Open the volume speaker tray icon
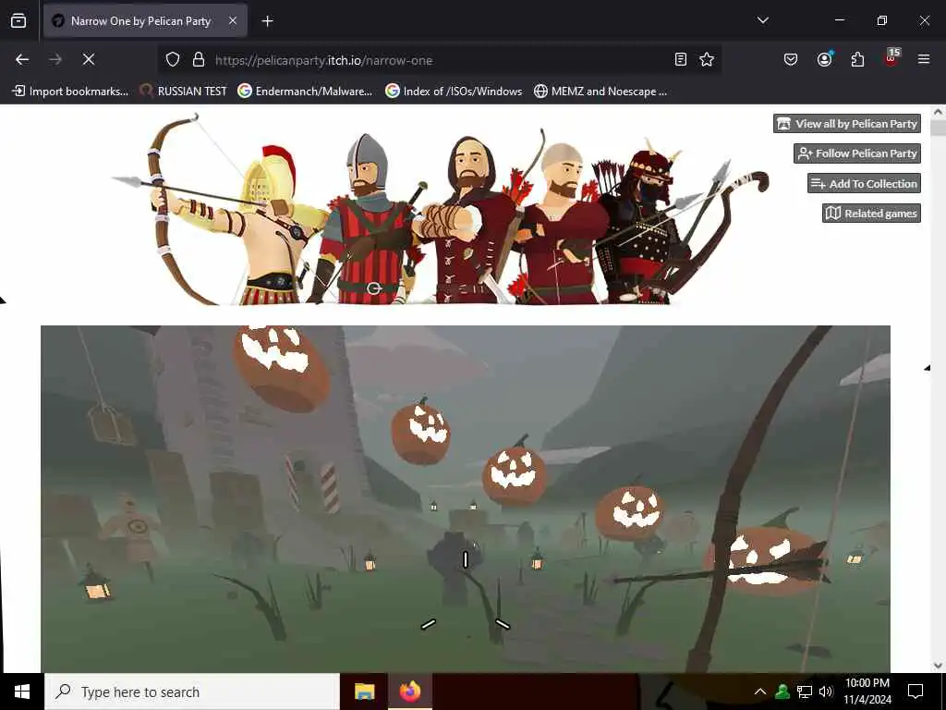 (x=826, y=692)
